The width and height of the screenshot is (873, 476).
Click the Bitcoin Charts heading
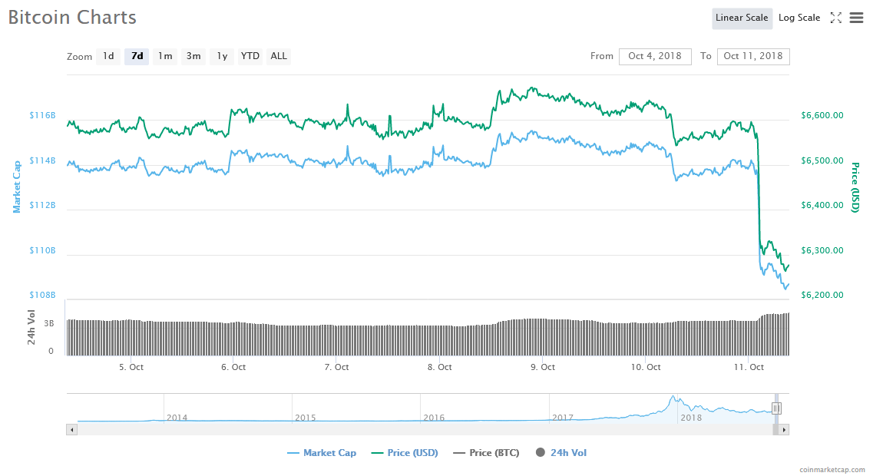[x=72, y=18]
